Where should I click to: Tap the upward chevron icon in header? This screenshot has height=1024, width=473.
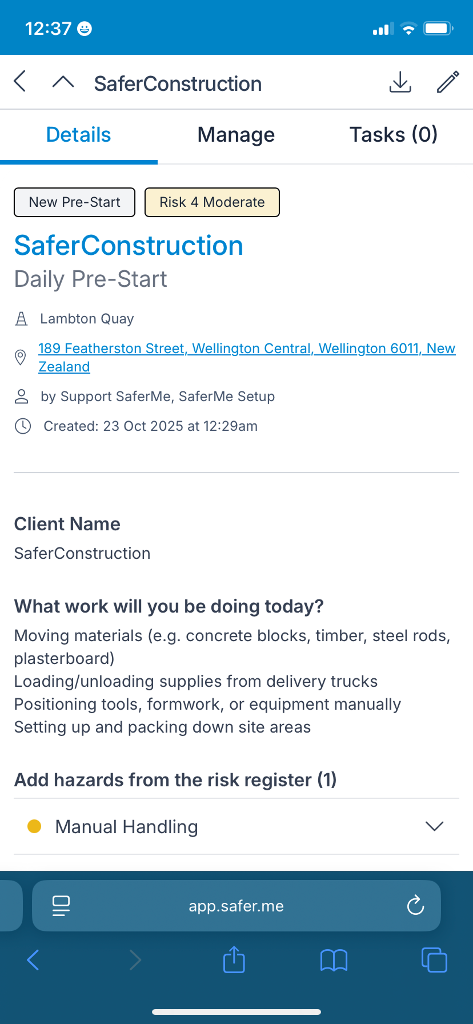(x=63, y=82)
